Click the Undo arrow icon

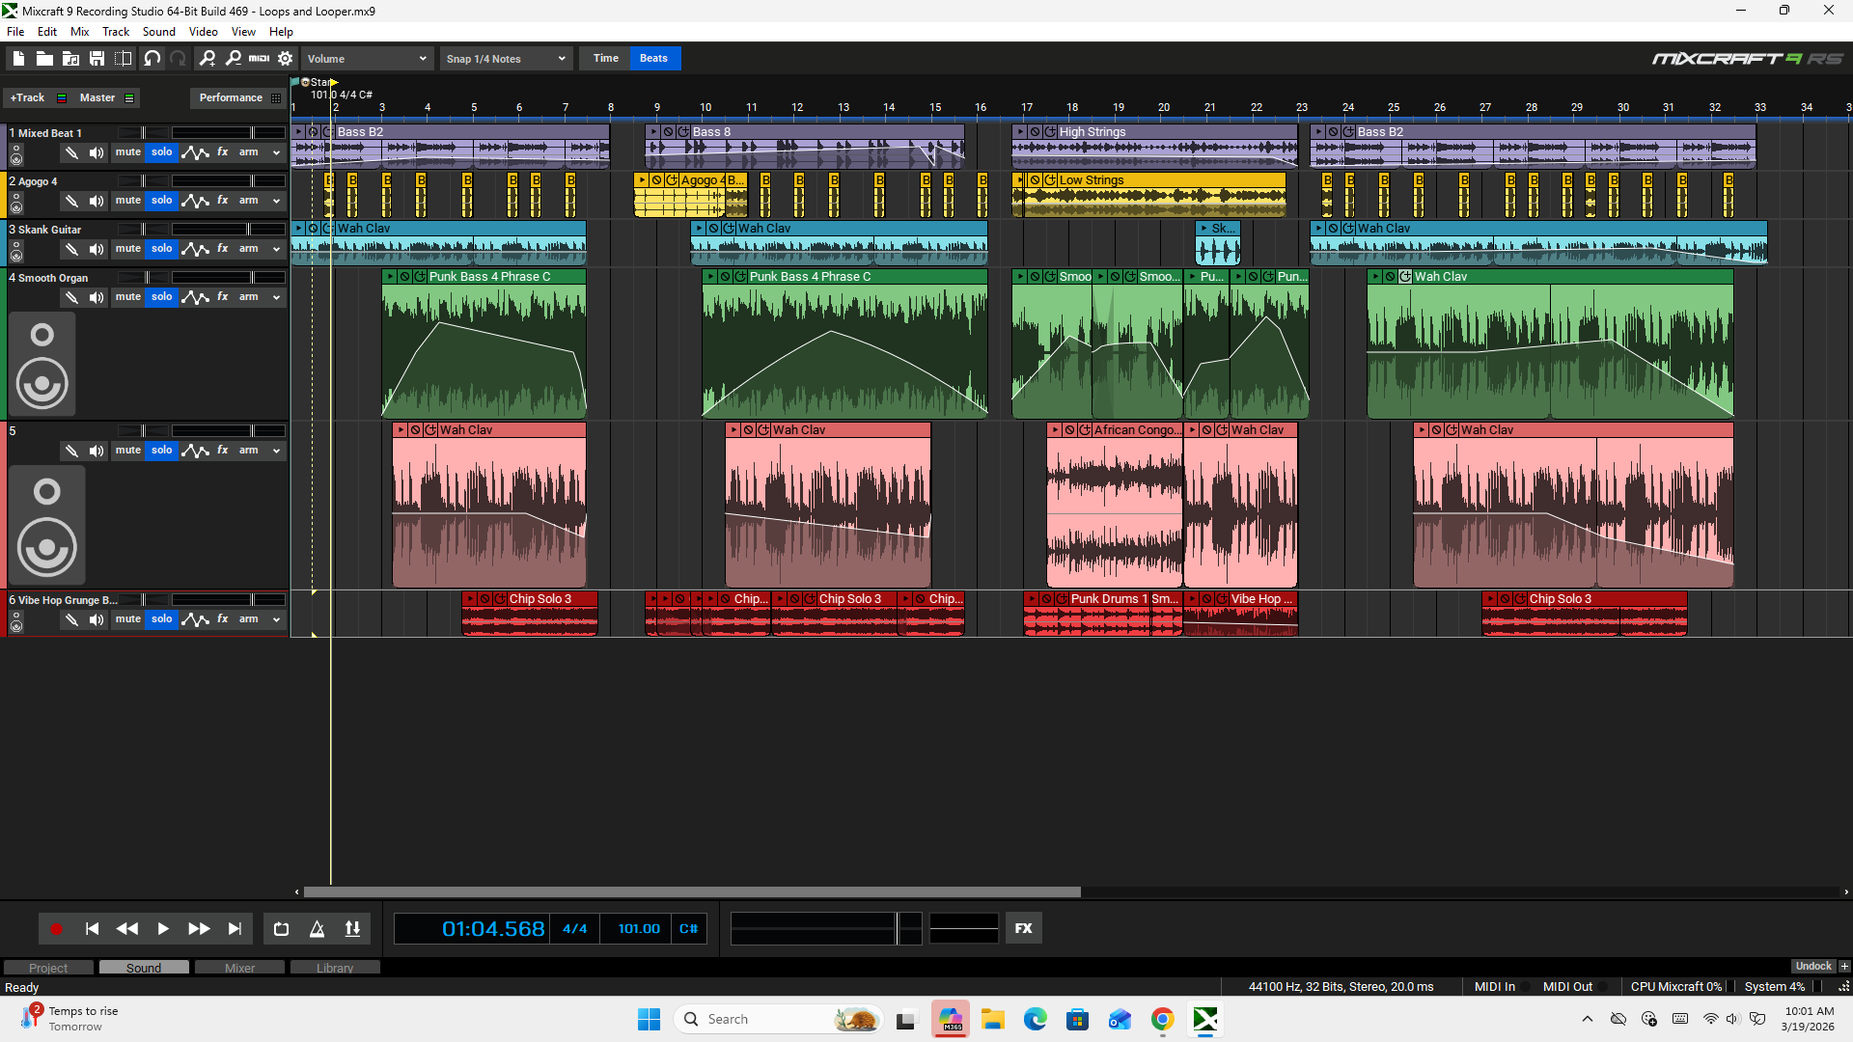coord(152,59)
